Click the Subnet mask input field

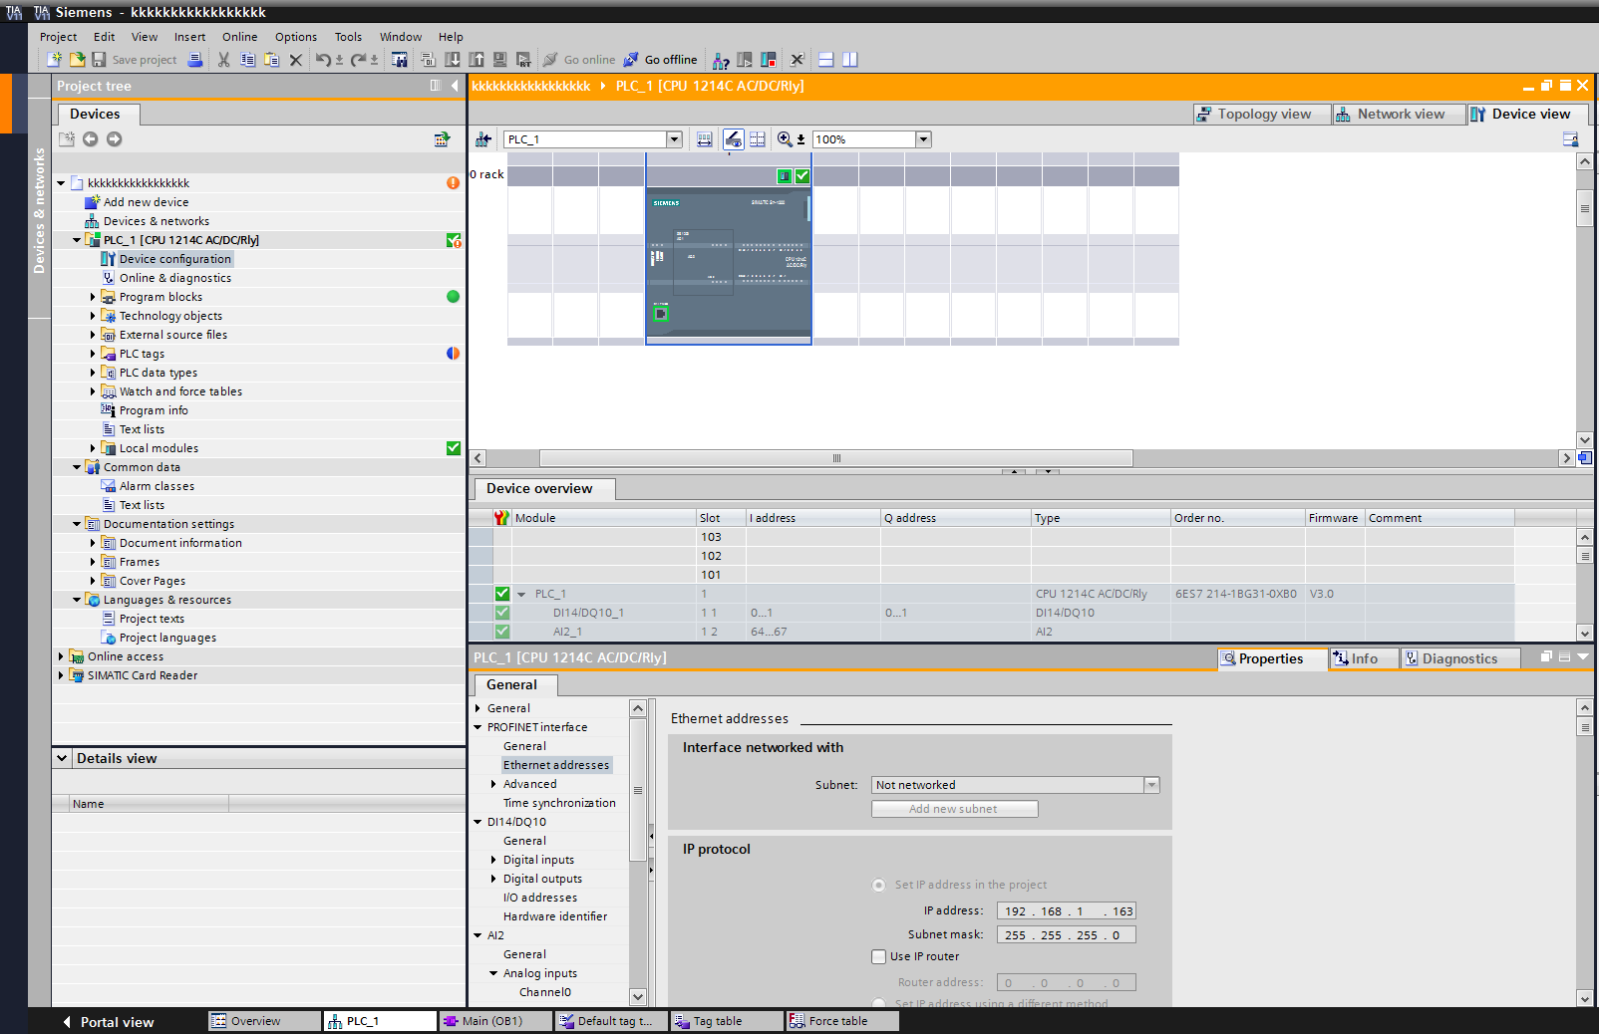click(x=1066, y=935)
